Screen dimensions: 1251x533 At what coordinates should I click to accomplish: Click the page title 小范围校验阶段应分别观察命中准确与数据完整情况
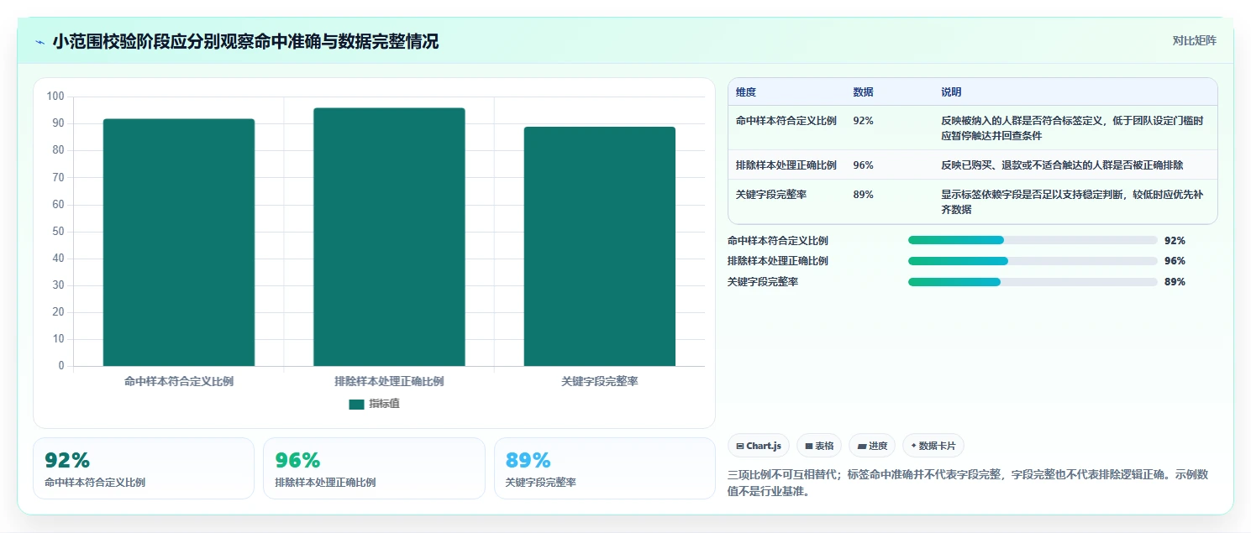pyautogui.click(x=245, y=42)
